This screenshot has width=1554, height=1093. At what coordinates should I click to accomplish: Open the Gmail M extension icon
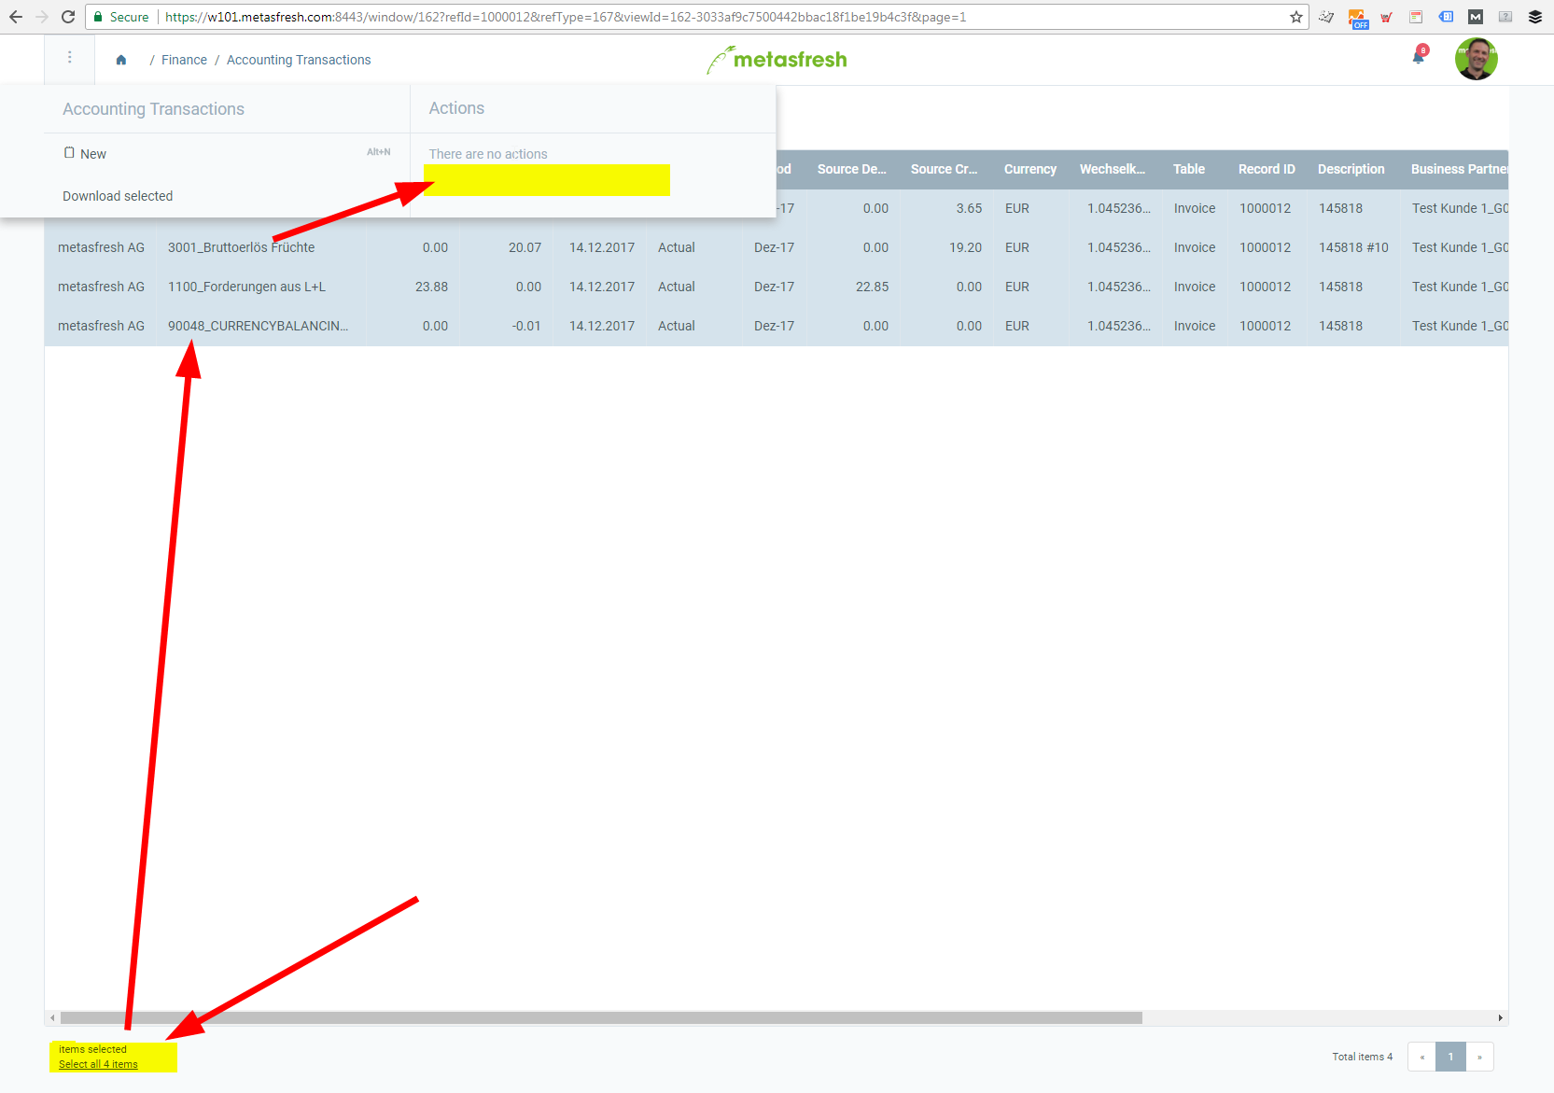point(1475,16)
